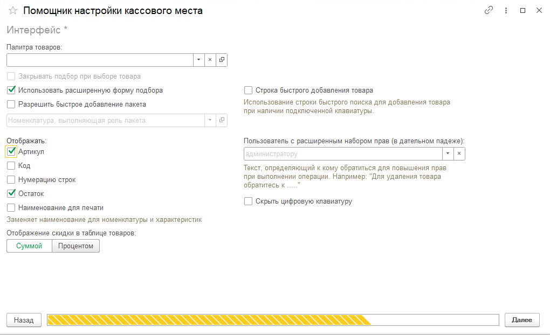
Task: Expand the package nomenclature dropdown arrow
Action: coord(210,121)
